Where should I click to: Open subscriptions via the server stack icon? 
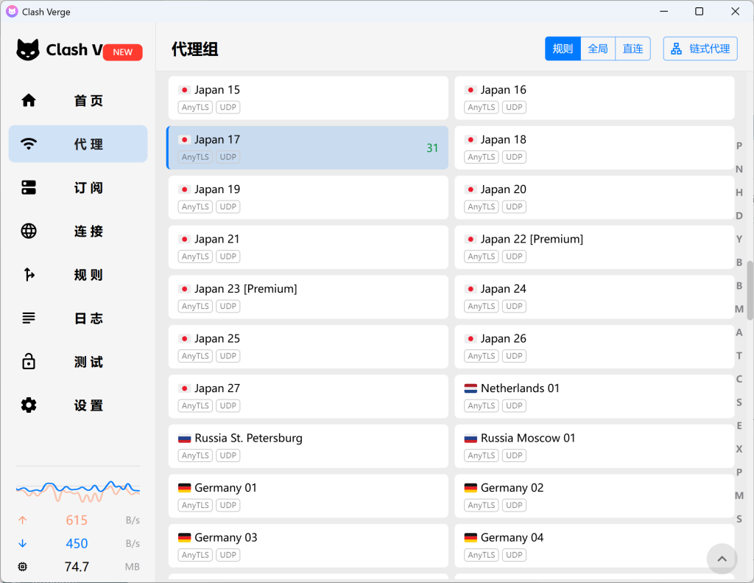click(x=29, y=187)
